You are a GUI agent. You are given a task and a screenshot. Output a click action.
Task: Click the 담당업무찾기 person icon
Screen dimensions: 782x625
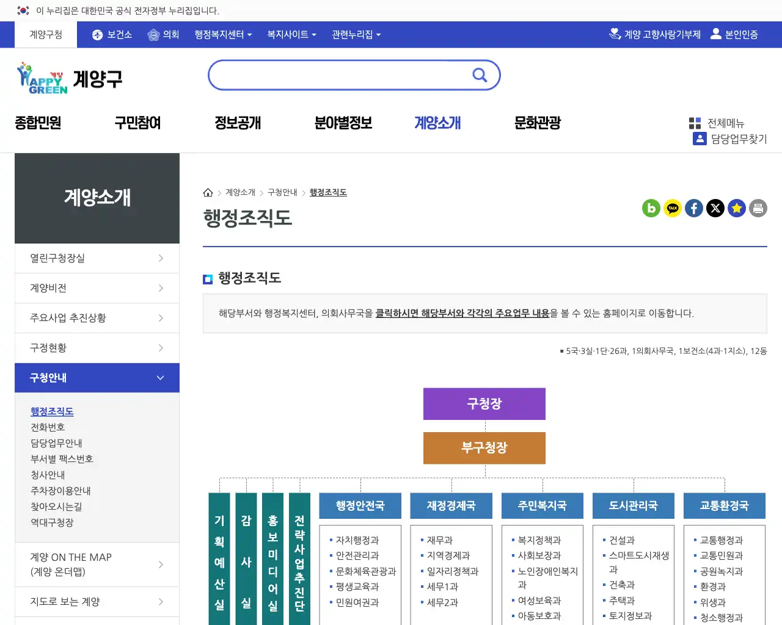pyautogui.click(x=700, y=139)
